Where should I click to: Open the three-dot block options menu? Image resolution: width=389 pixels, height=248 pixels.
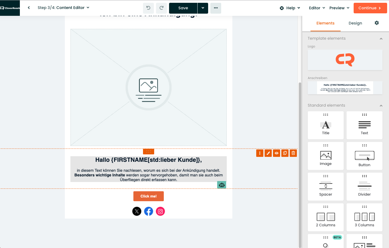[x=260, y=153]
